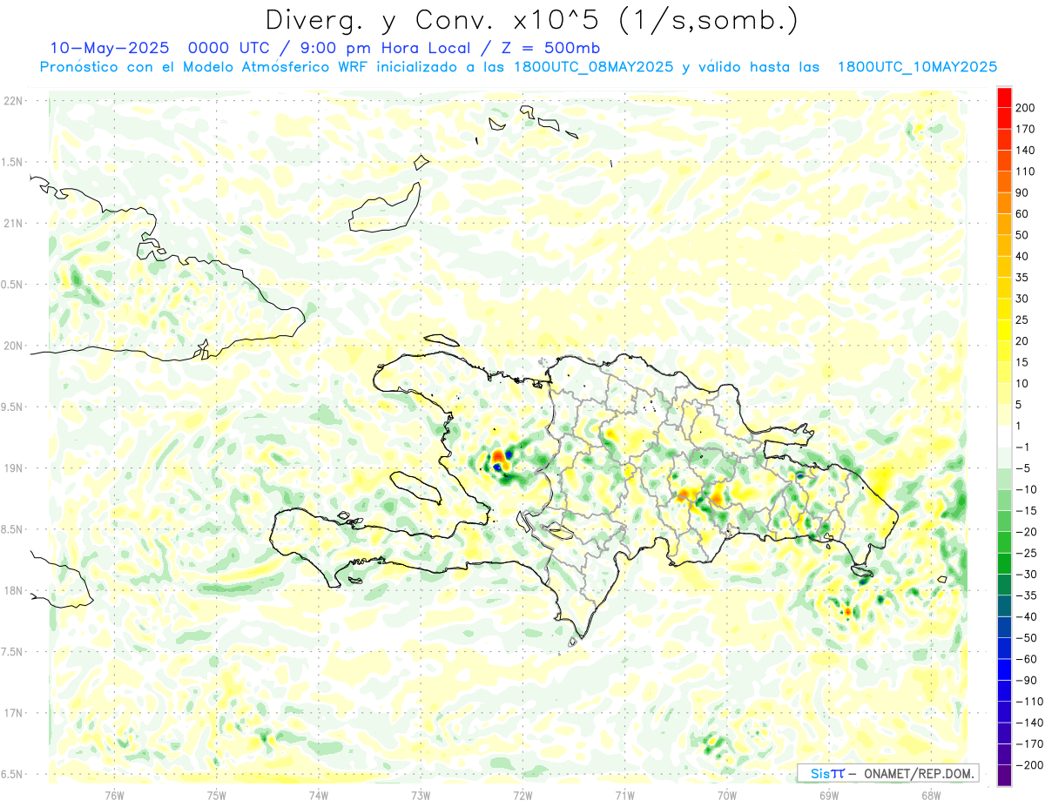Viewport: 1045px width, 807px height.
Task: Click the colorbar value '110'
Action: pos(1025,171)
